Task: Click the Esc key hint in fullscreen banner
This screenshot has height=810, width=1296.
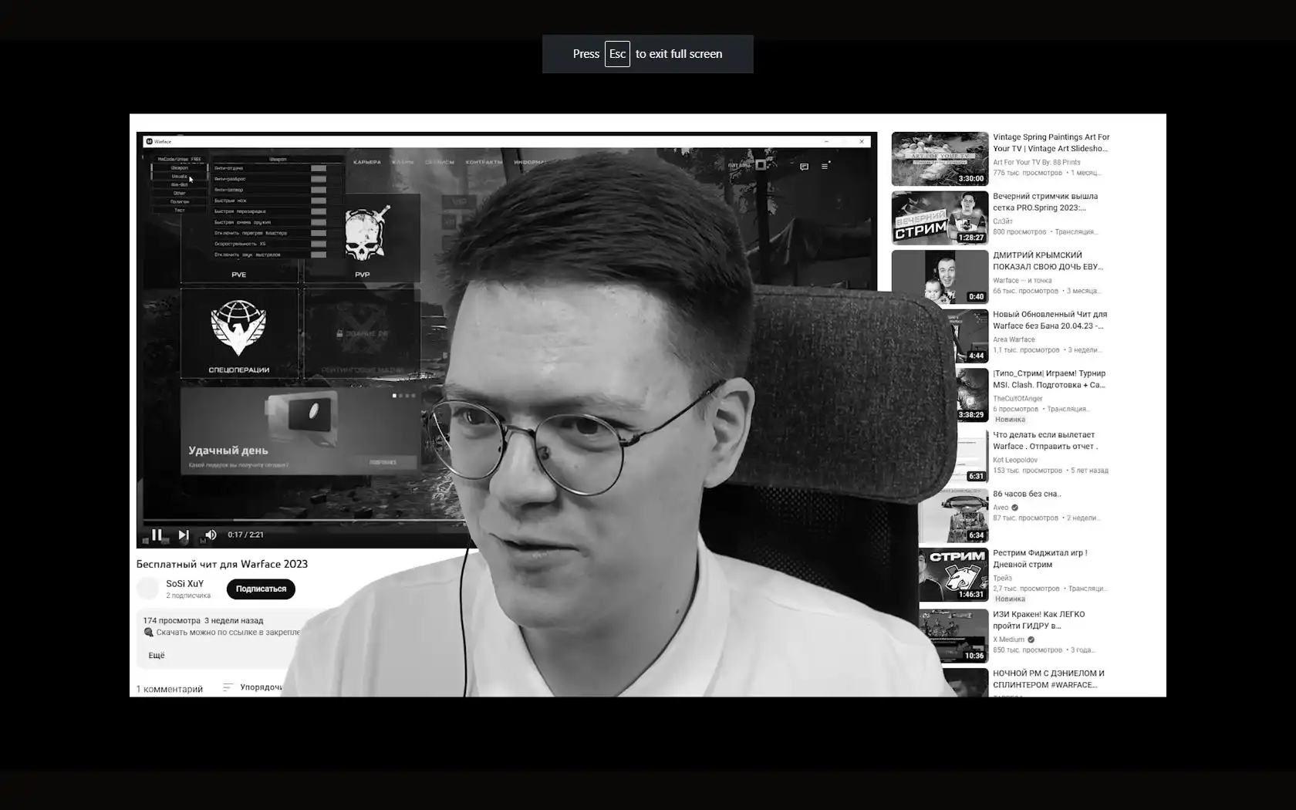Action: click(x=617, y=54)
